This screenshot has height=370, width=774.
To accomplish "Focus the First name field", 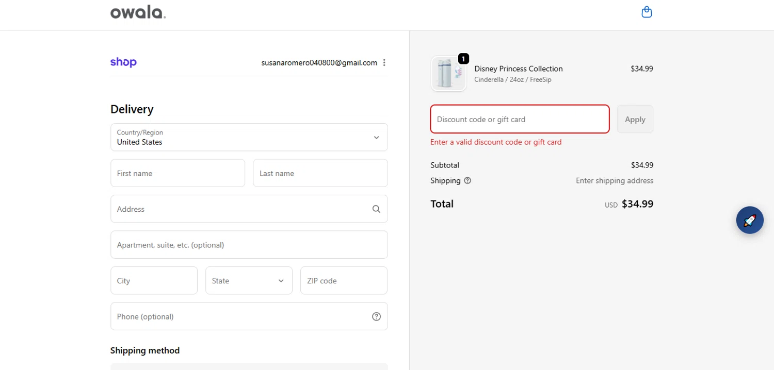I will coord(178,173).
